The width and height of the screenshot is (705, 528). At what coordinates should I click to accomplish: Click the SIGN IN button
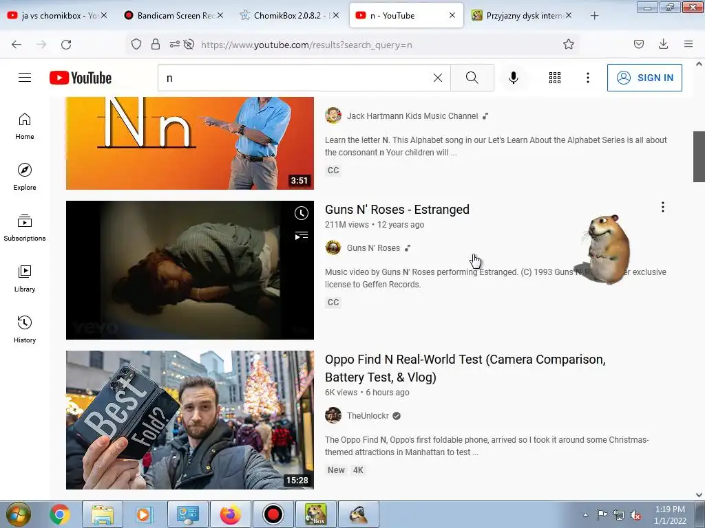point(644,78)
